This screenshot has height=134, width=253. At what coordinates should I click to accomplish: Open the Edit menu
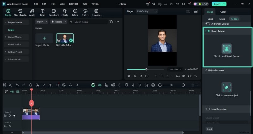click(44, 4)
